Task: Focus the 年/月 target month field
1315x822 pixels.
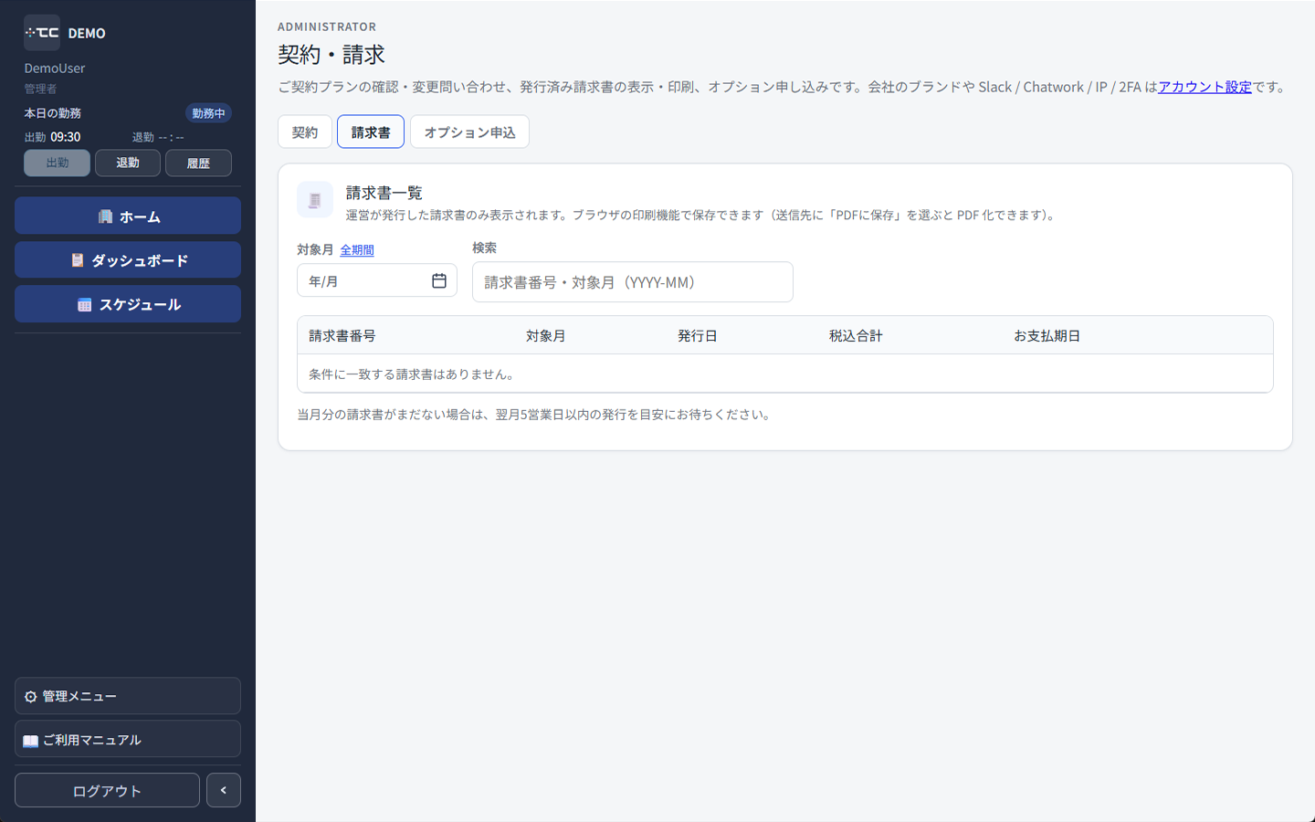Action: point(376,281)
